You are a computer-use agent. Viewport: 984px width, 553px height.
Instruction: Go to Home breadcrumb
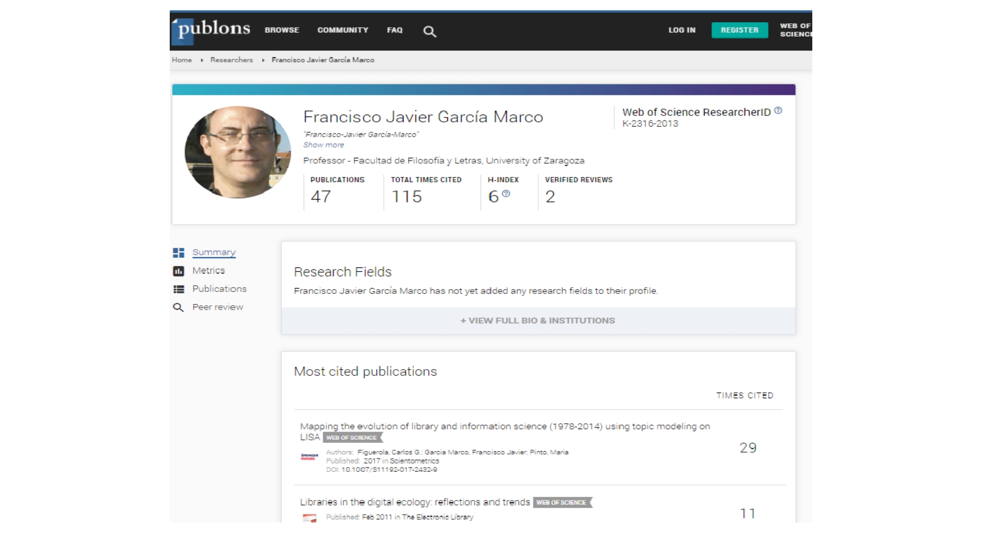tap(182, 60)
